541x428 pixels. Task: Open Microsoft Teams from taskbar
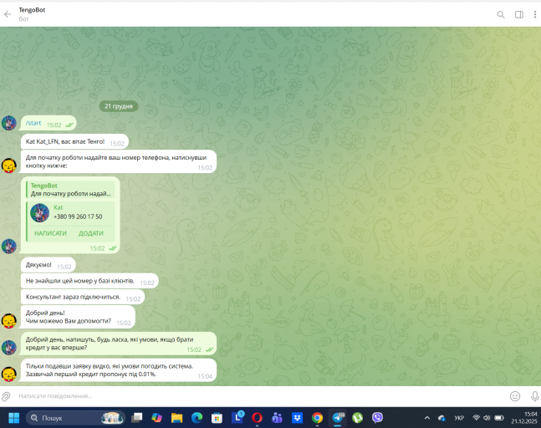coord(277,418)
